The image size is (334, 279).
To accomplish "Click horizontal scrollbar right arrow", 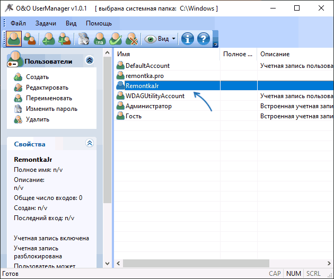I will click(x=329, y=264).
